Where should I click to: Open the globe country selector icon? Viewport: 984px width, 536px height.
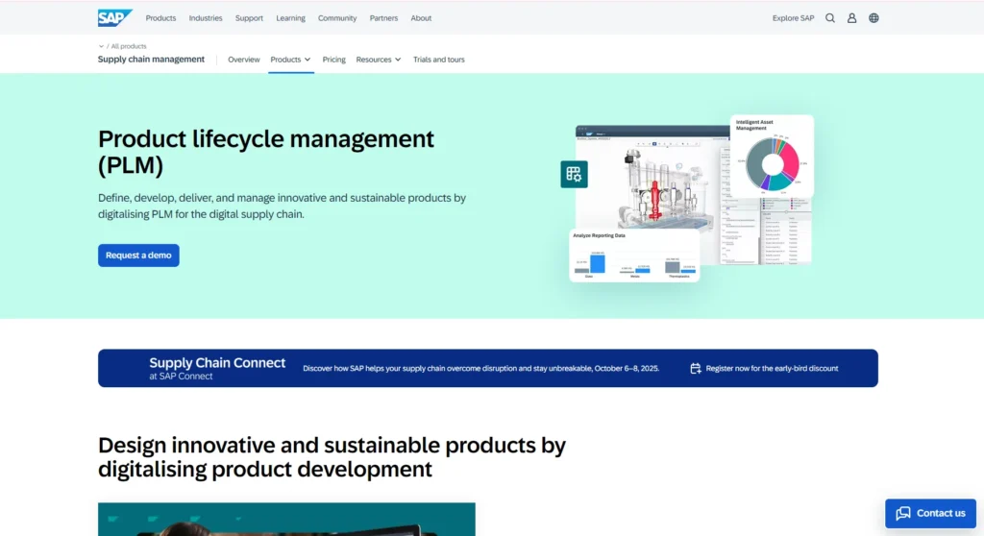point(873,18)
